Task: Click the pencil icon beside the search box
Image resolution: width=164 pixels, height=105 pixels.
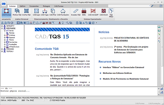Action: pyautogui.click(x=152, y=6)
